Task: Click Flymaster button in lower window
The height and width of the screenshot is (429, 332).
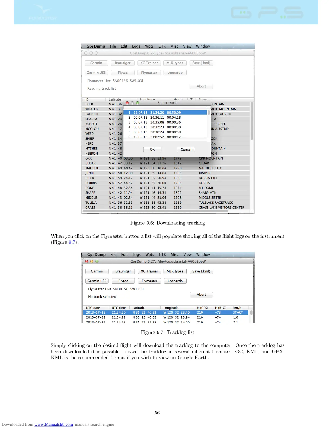Action: point(149,281)
